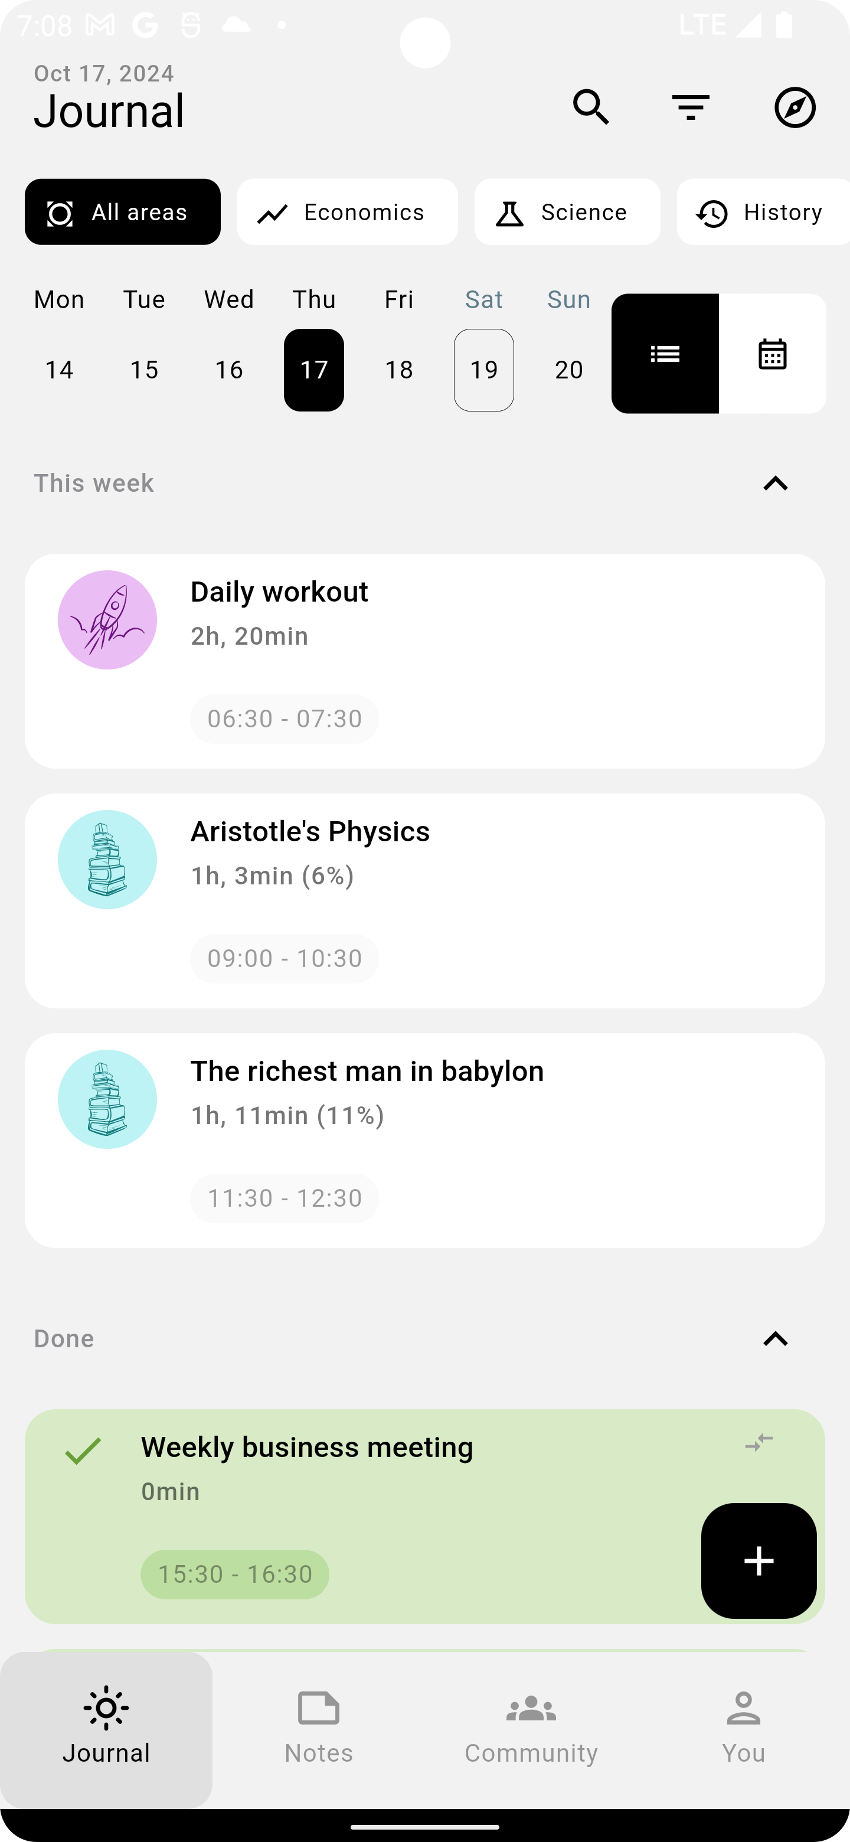Image resolution: width=850 pixels, height=1842 pixels.
Task: Open the Notes tab
Action: click(319, 1727)
